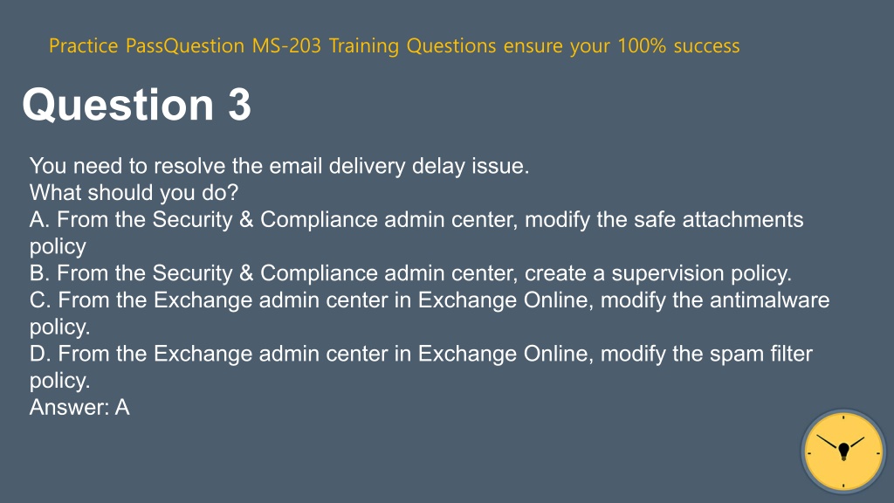Click the Question 3 heading
Image resolution: width=894 pixels, height=503 pixels.
point(137,105)
